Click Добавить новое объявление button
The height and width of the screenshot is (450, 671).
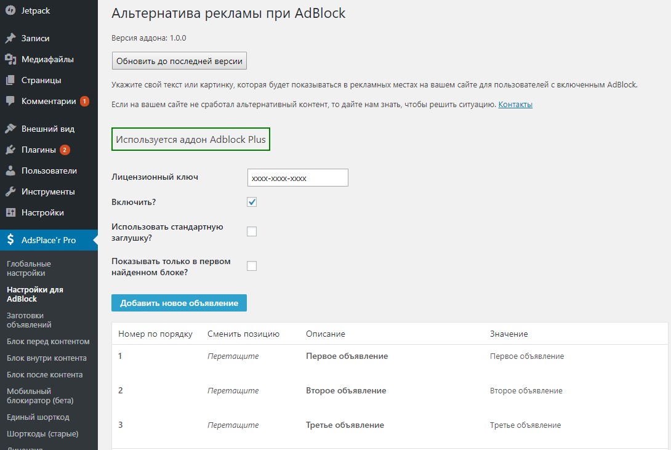tap(179, 302)
